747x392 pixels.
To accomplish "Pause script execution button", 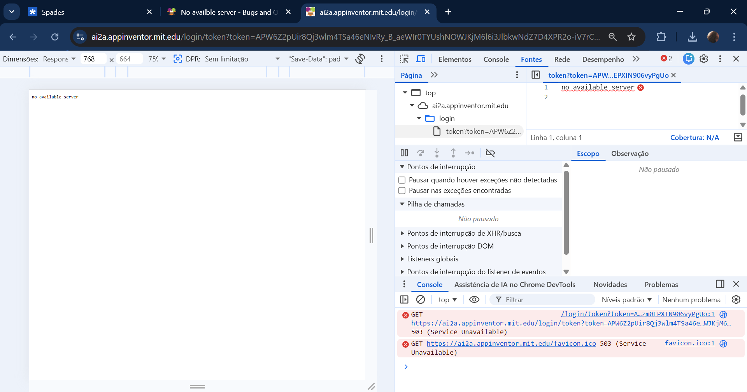I will tap(404, 153).
